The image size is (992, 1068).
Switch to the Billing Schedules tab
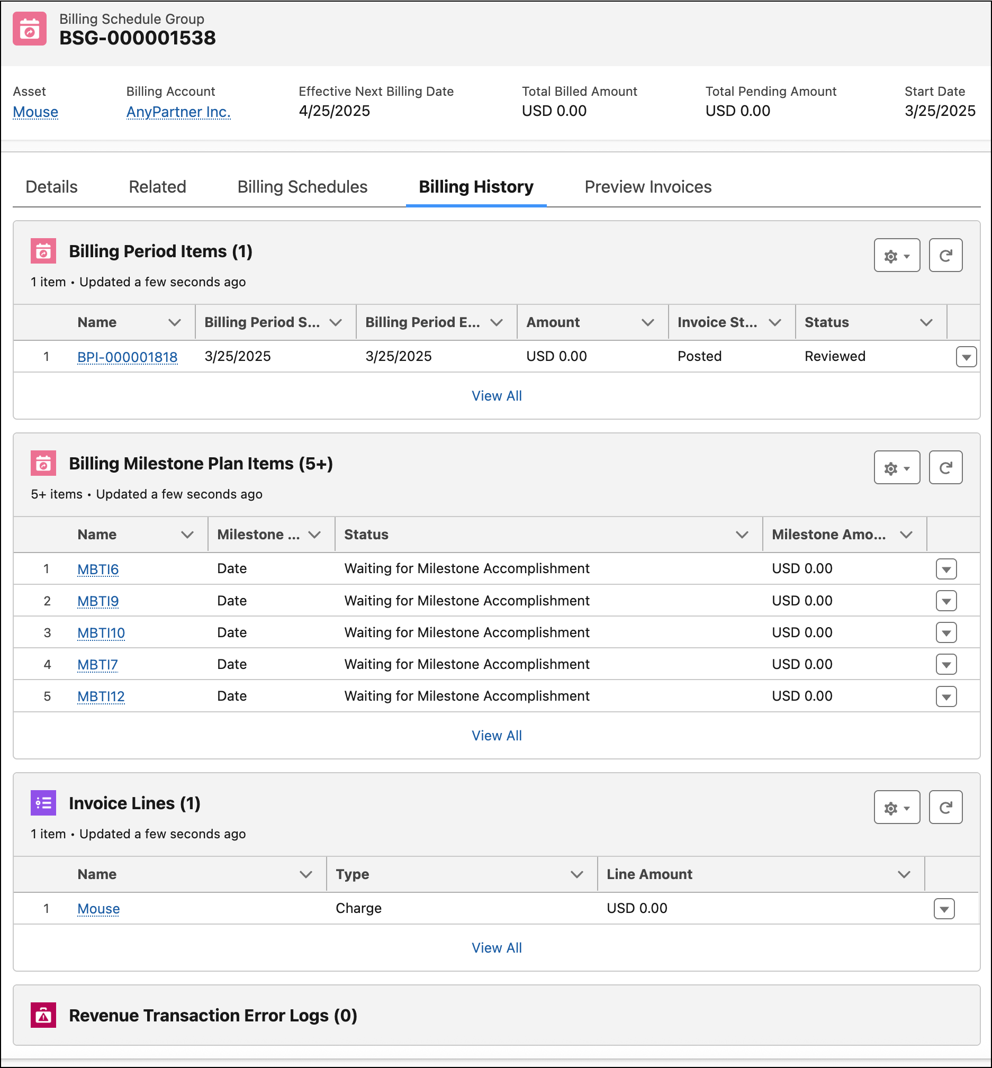(x=302, y=187)
